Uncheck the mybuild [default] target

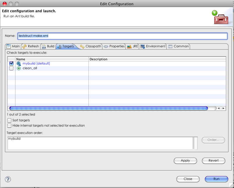[x=11, y=64]
